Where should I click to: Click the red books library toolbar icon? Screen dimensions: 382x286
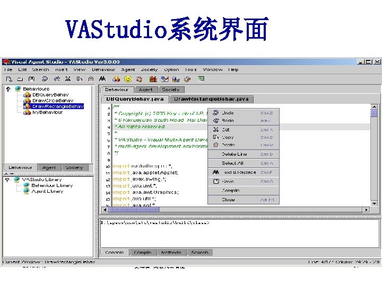153,79
